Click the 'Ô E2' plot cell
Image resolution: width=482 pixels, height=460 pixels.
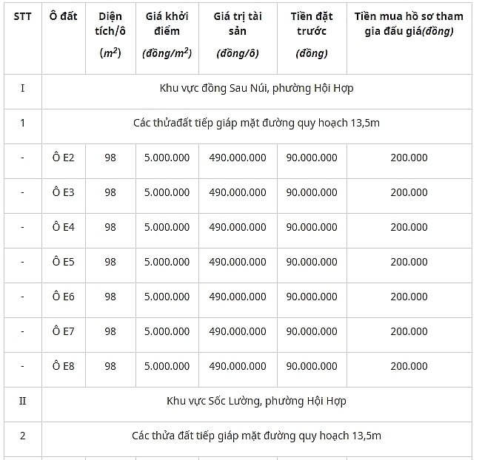pyautogui.click(x=64, y=158)
